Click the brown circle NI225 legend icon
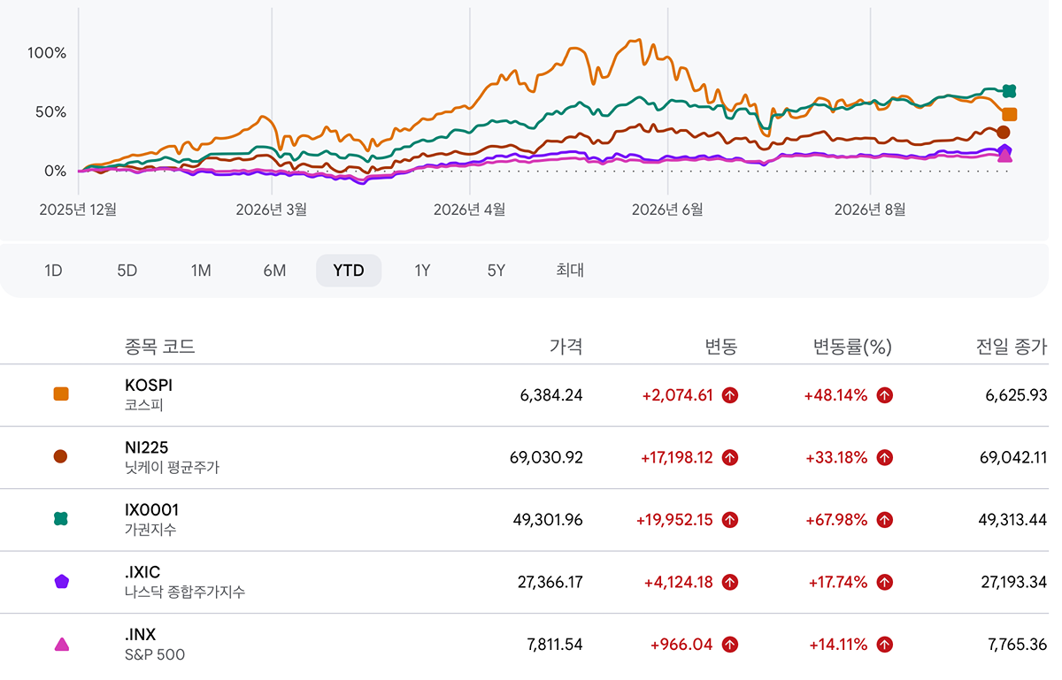This screenshot has width=1062, height=680. click(61, 456)
